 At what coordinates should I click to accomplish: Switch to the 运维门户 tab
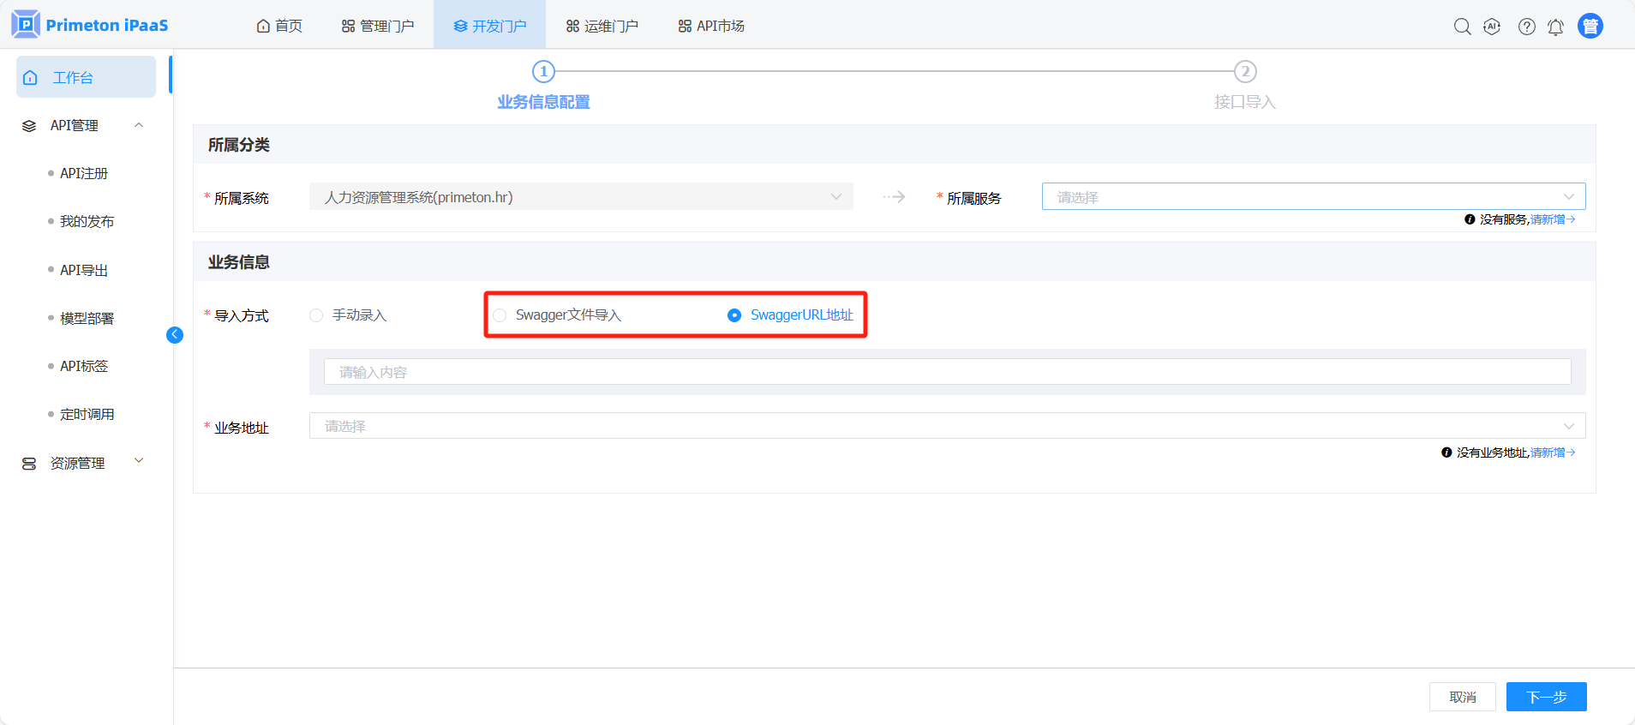pos(602,26)
